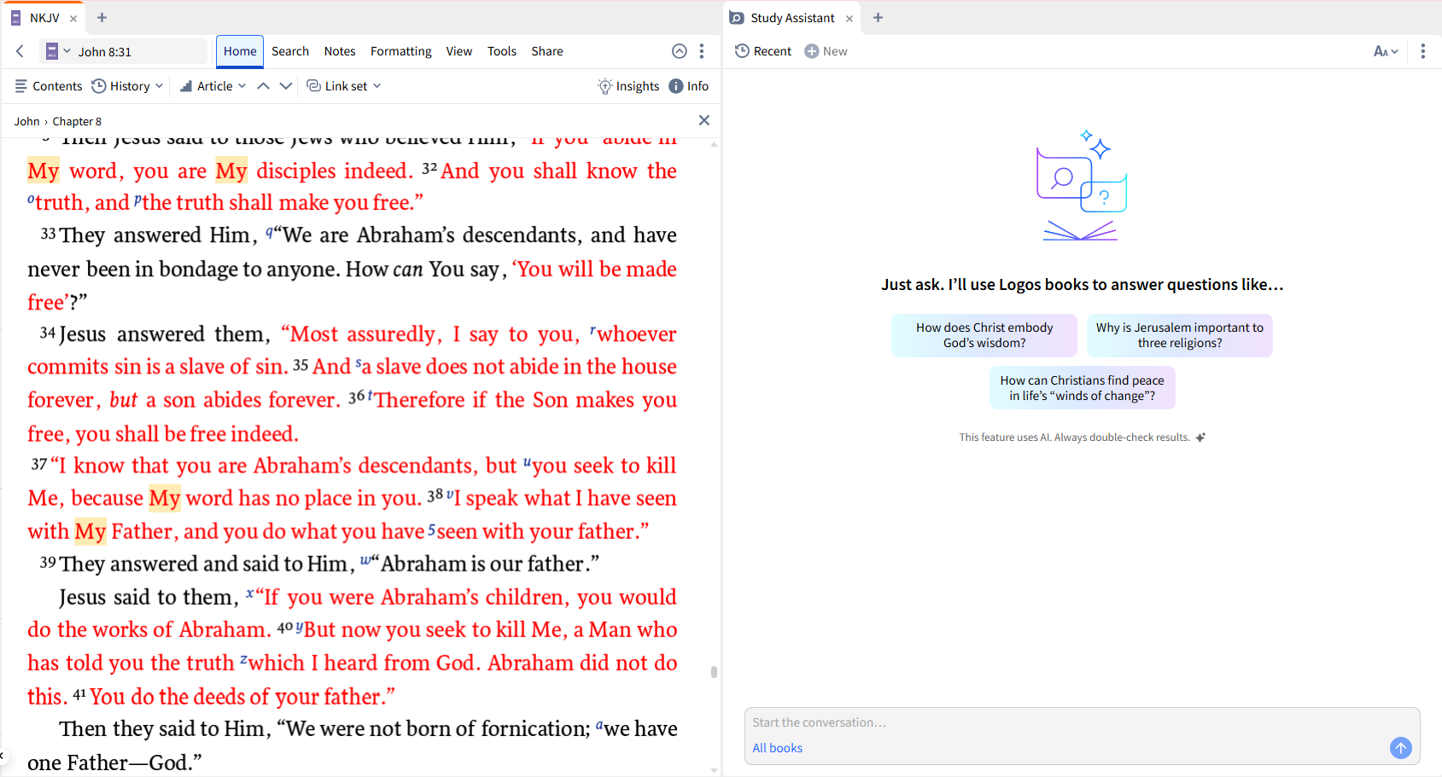Open the resource selector beside John 8:31

point(56,50)
